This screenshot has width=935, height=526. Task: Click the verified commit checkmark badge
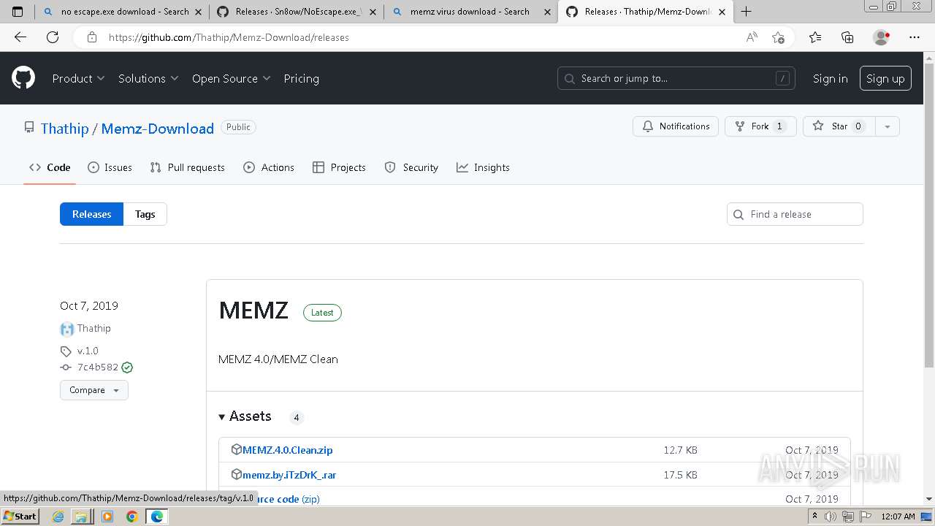tap(127, 367)
